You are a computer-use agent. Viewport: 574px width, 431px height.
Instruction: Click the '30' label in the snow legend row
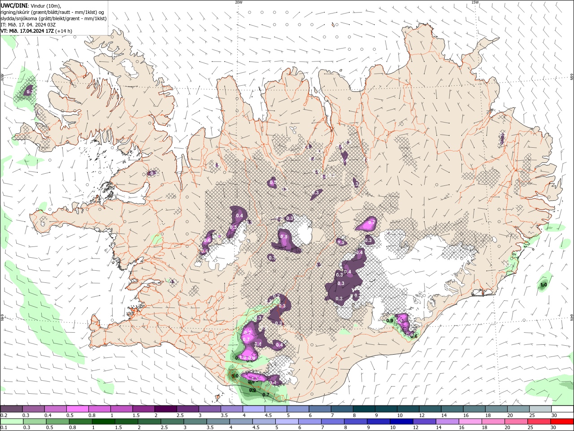pos(555,415)
